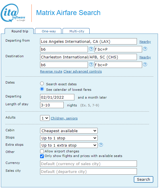This screenshot has width=162, height=192.
Task: Open help icon beside departure routing codes field
Action: (x=91, y=49)
